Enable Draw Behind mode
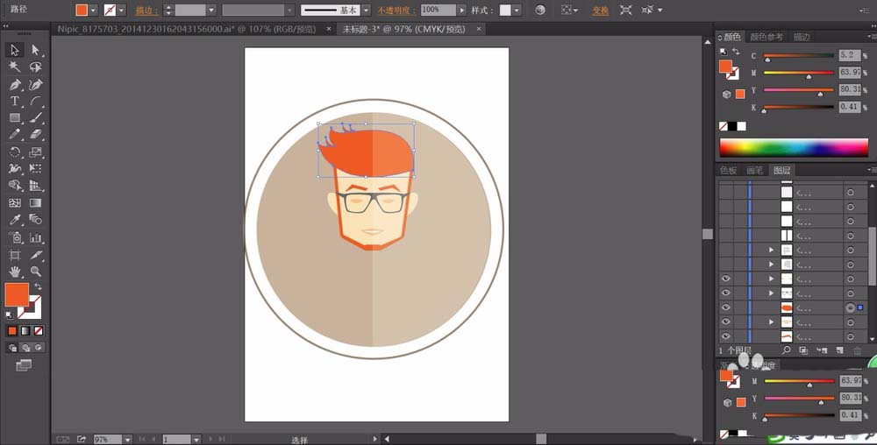Image resolution: width=877 pixels, height=445 pixels. tap(25, 347)
